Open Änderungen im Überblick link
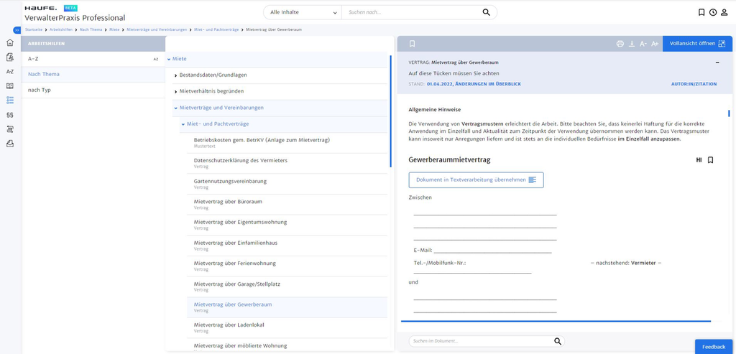This screenshot has width=736, height=354. 489,84
